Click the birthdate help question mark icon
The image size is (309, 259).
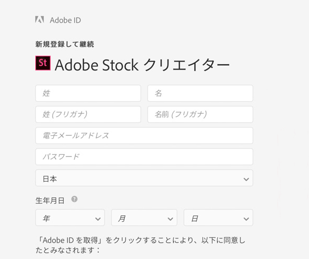(74, 199)
